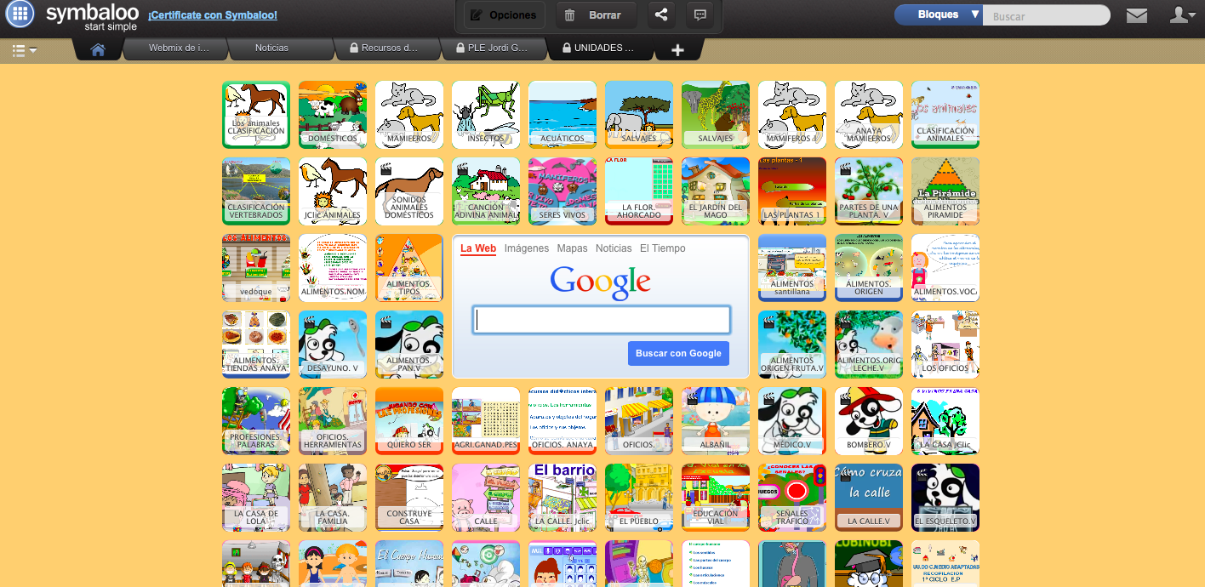Viewport: 1205px width, 587px height.
Task: Go to the home tab icon
Action: click(98, 49)
